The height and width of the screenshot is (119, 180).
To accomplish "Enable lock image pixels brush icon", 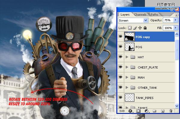I will point(135,28).
